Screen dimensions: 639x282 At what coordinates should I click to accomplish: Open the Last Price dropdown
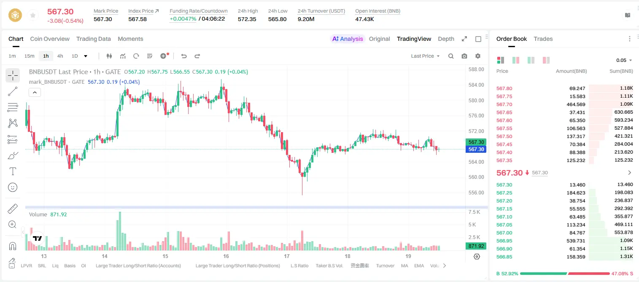[x=425, y=56]
